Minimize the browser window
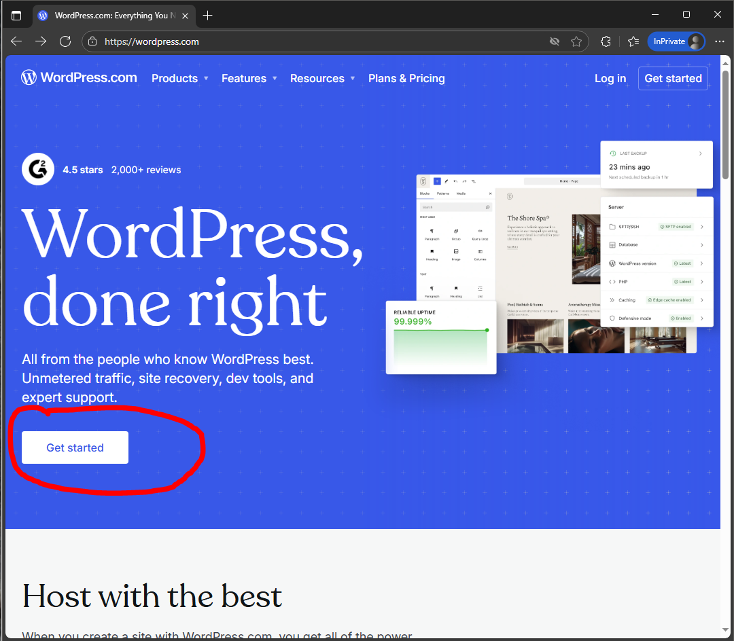The height and width of the screenshot is (641, 734). coord(655,15)
